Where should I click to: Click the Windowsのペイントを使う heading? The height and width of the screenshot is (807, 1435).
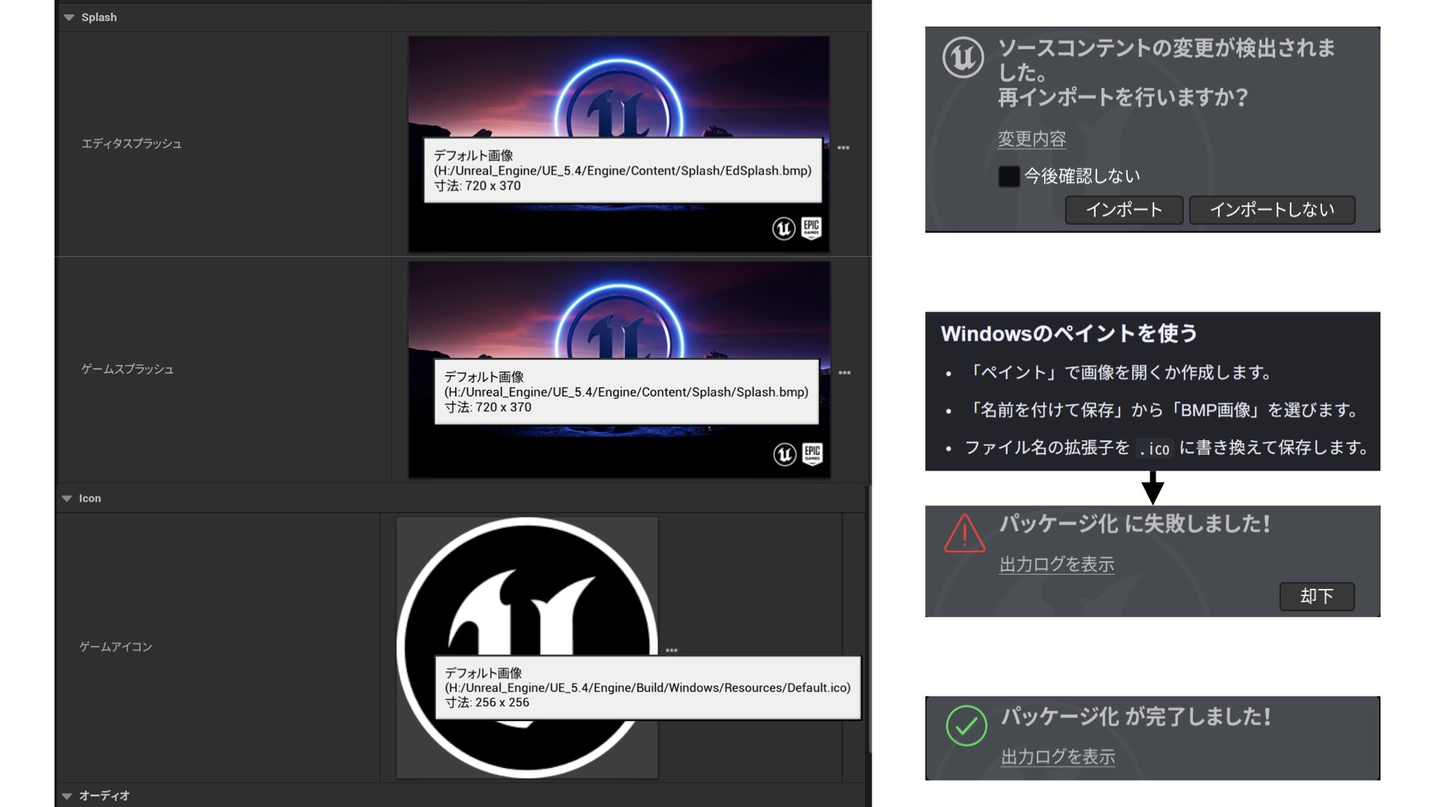[x=1069, y=333]
